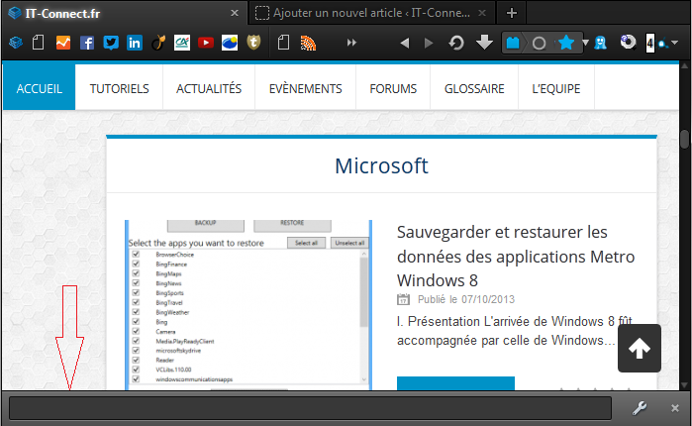Open the LinkedIn bookmark icon

135,43
